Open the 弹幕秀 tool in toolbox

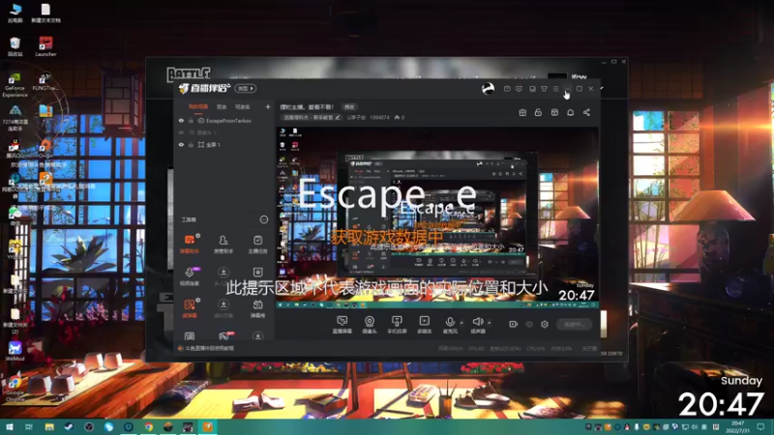[257, 308]
